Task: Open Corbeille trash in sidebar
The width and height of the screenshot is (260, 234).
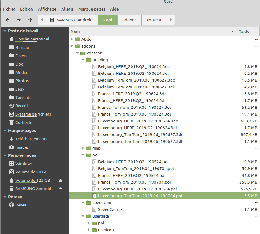Action: click(x=24, y=122)
